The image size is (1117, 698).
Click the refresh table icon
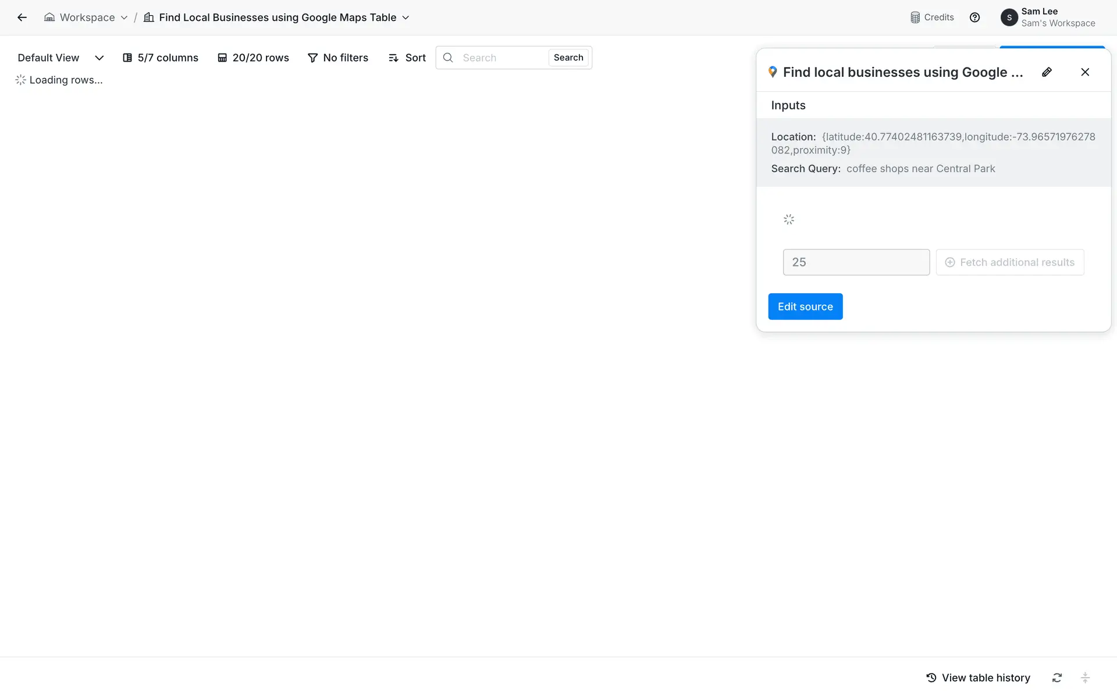(x=1057, y=678)
